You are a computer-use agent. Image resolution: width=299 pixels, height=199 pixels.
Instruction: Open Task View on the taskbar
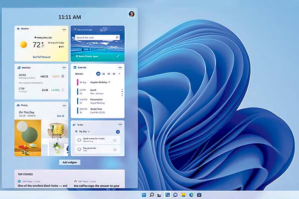click(159, 195)
